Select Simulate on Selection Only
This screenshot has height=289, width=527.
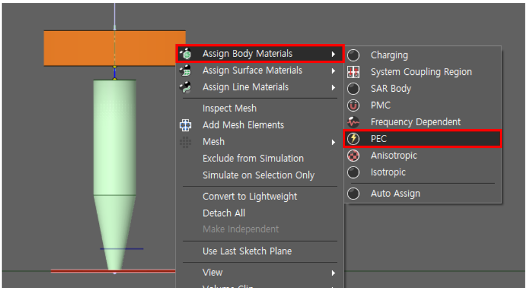(x=258, y=175)
